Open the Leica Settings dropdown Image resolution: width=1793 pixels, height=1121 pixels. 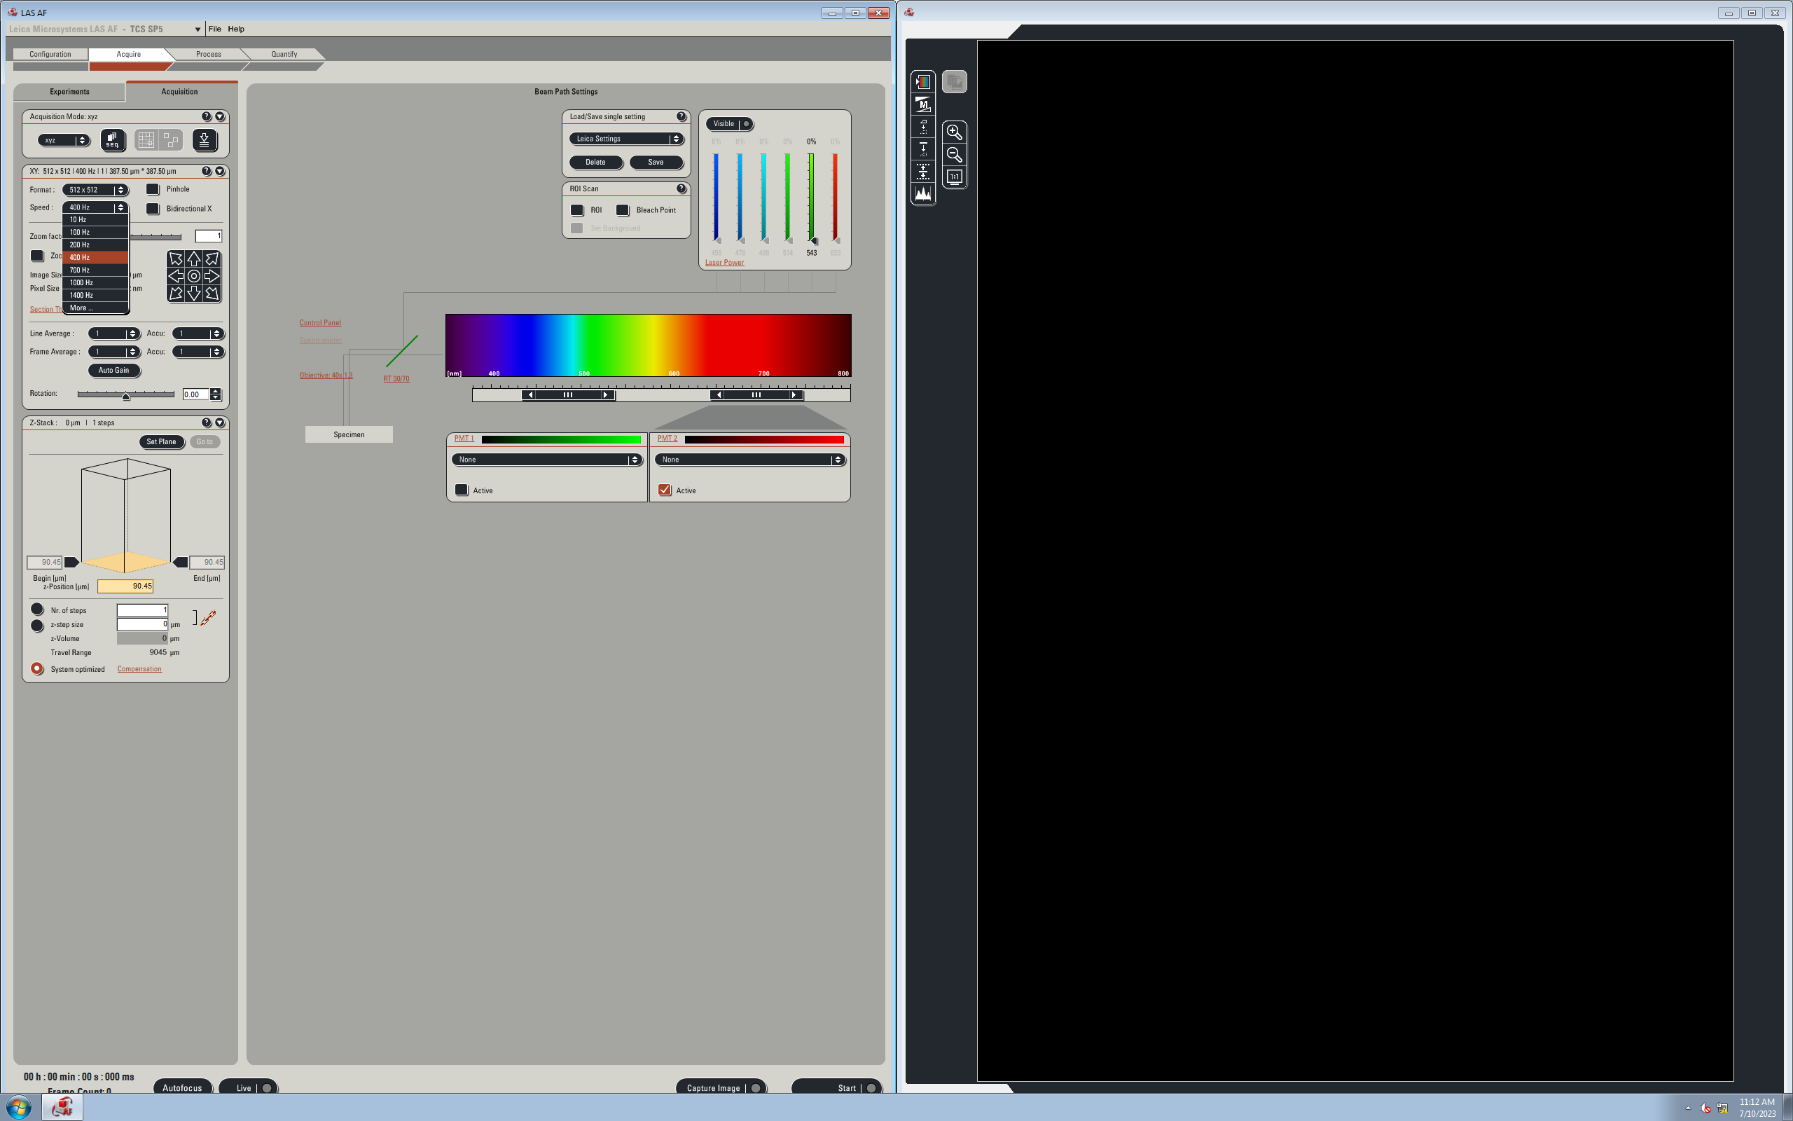coord(627,139)
